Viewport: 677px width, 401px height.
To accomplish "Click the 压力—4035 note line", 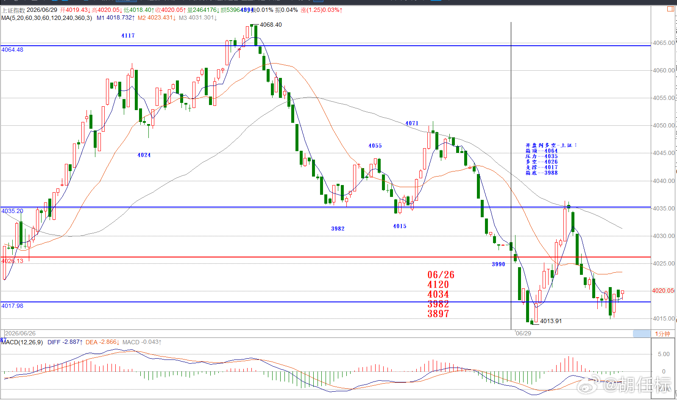I will click(542, 156).
